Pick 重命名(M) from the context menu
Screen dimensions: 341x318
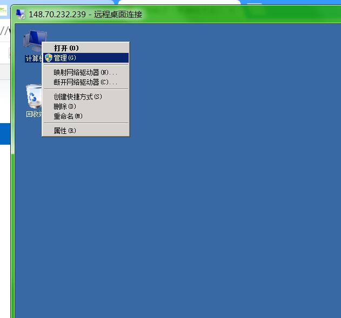68,116
